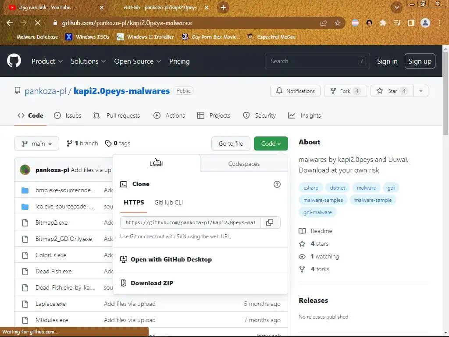Click the bmp.exe-sourcecode folder icon
Image resolution: width=449 pixels, height=337 pixels.
(25, 190)
